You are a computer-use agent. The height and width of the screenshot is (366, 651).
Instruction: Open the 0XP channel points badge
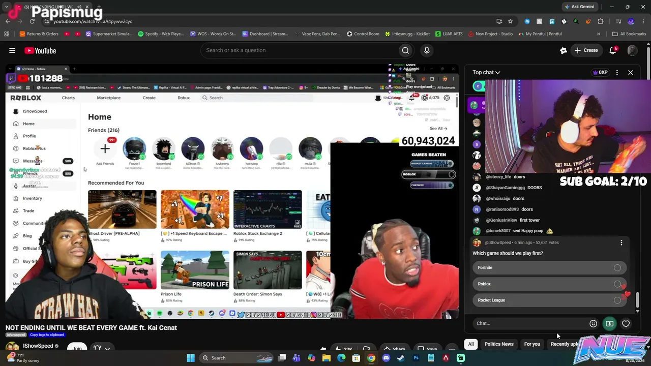pos(601,73)
